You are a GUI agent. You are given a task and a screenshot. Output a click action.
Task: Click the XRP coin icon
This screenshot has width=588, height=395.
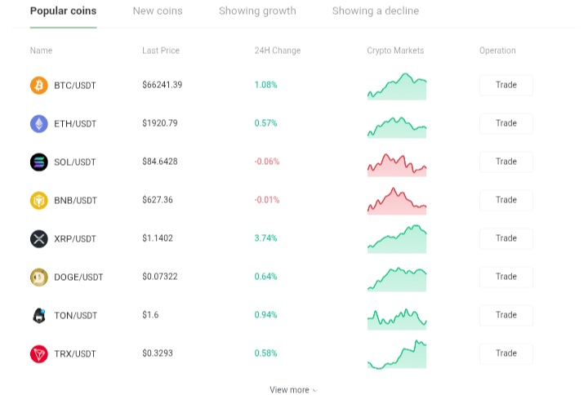click(x=39, y=239)
